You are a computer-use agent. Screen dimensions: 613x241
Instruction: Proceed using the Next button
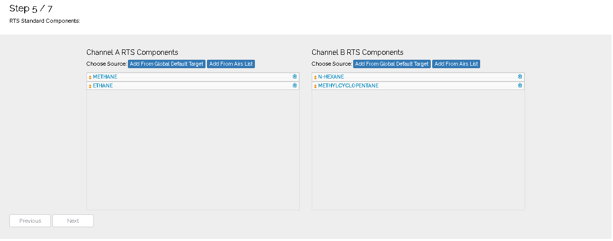point(73,221)
